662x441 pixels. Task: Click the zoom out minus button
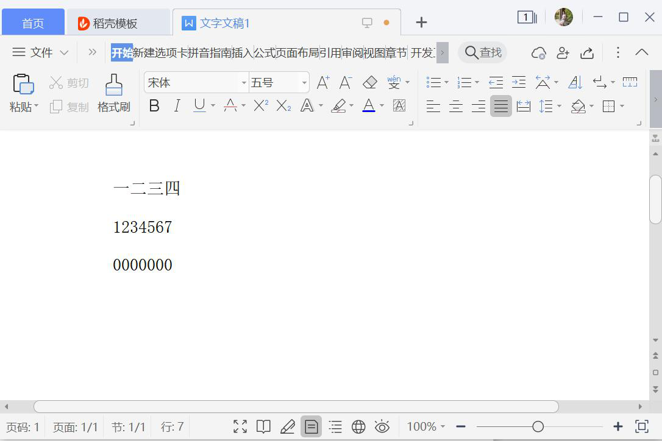(461, 426)
